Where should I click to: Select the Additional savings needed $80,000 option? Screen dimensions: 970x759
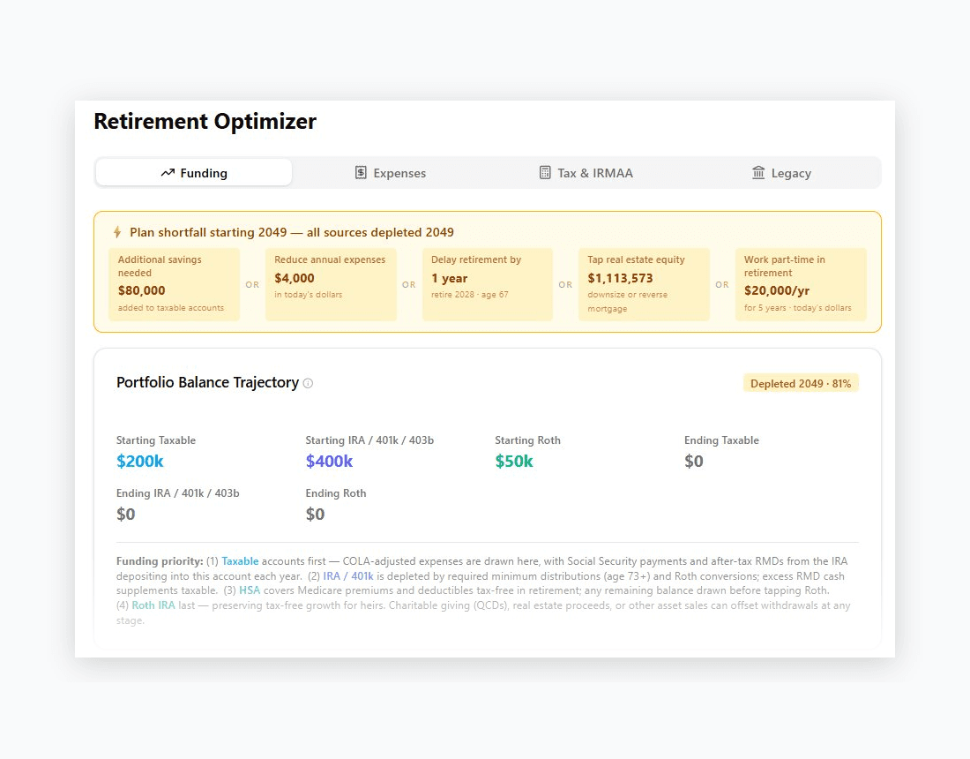pyautogui.click(x=174, y=284)
